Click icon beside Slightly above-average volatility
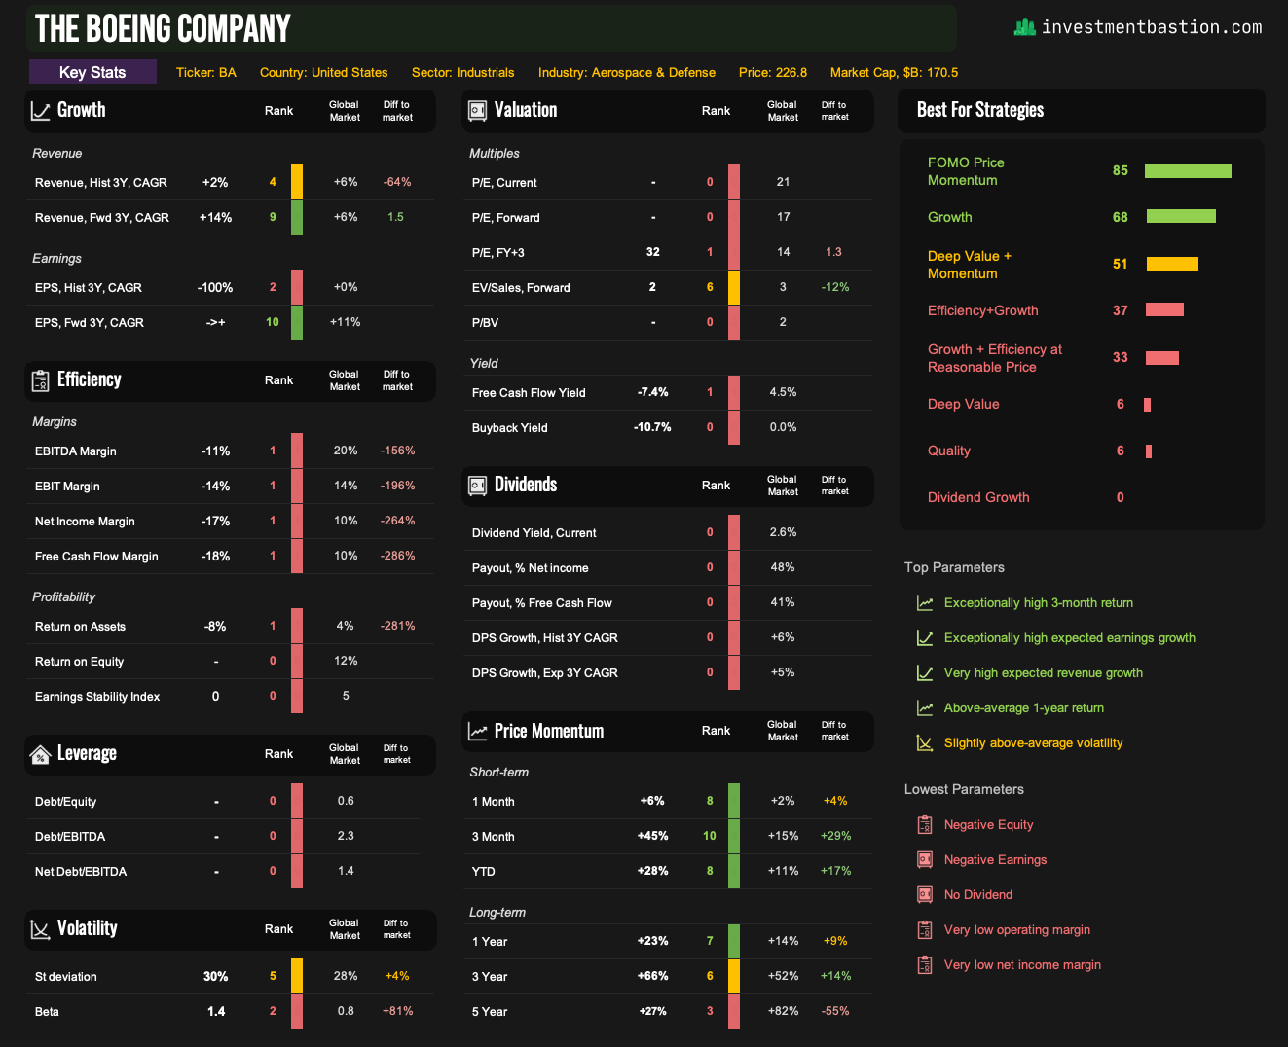Screen dimensions: 1288x1047 [925, 743]
